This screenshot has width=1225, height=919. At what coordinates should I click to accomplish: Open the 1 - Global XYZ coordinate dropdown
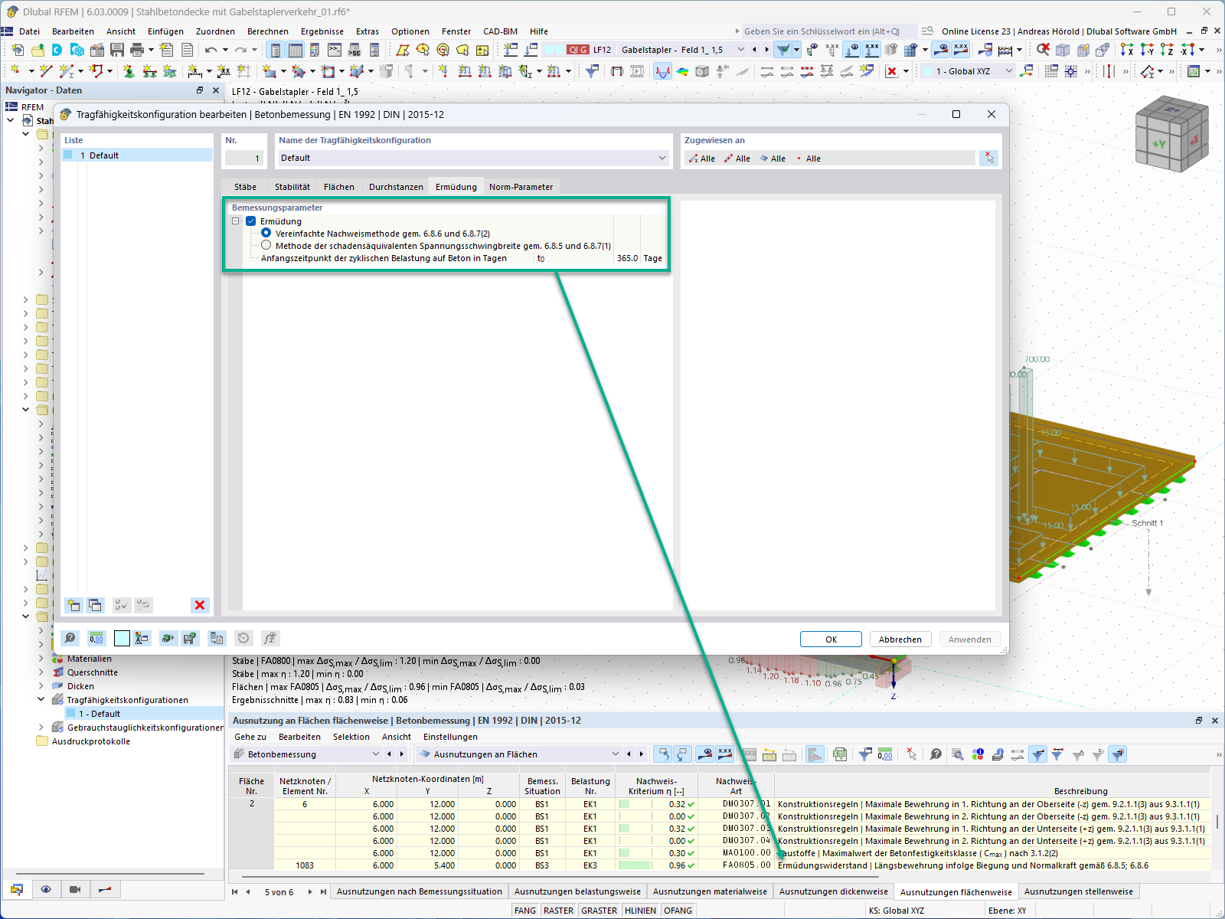pos(1008,71)
